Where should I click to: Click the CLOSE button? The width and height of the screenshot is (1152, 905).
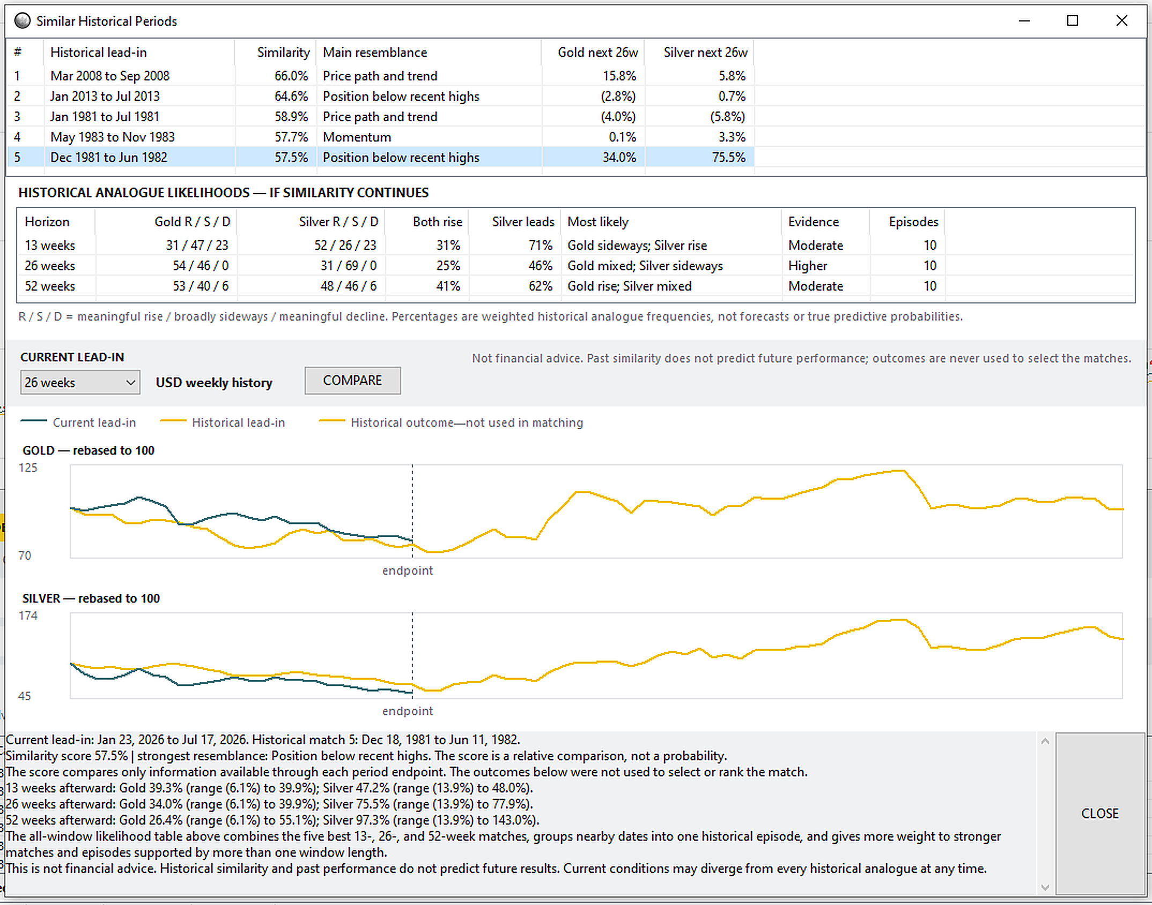pyautogui.click(x=1100, y=813)
